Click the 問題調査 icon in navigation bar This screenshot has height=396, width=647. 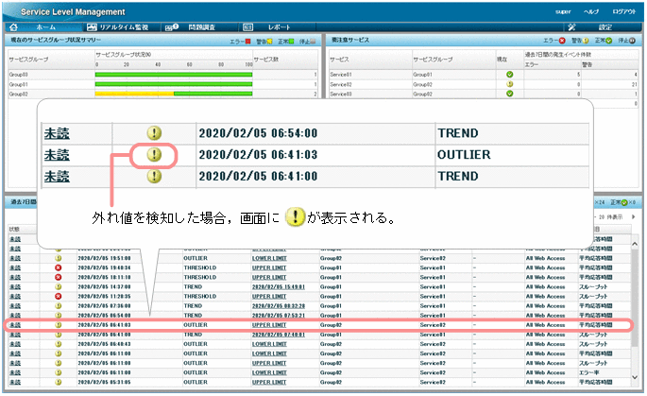click(172, 27)
